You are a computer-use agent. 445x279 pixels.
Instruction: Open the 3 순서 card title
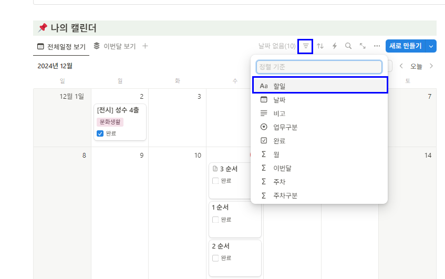click(229, 169)
